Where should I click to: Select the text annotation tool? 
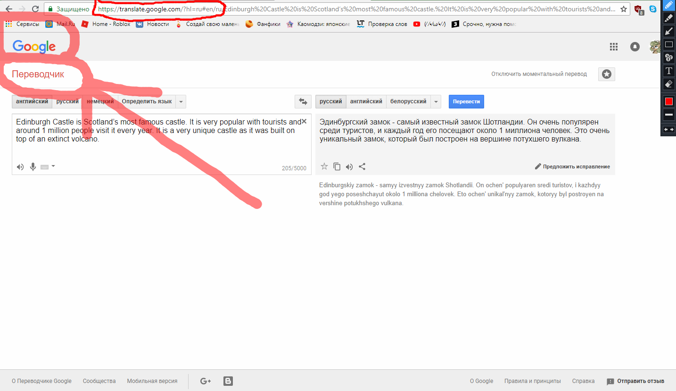coord(668,71)
